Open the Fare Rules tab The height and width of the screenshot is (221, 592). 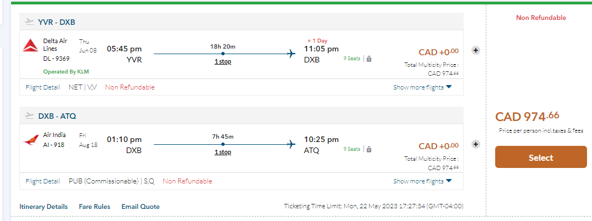click(95, 207)
